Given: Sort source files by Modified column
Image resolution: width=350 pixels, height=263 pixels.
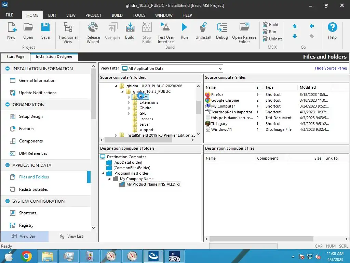Looking at the screenshot, I should click(x=308, y=87).
